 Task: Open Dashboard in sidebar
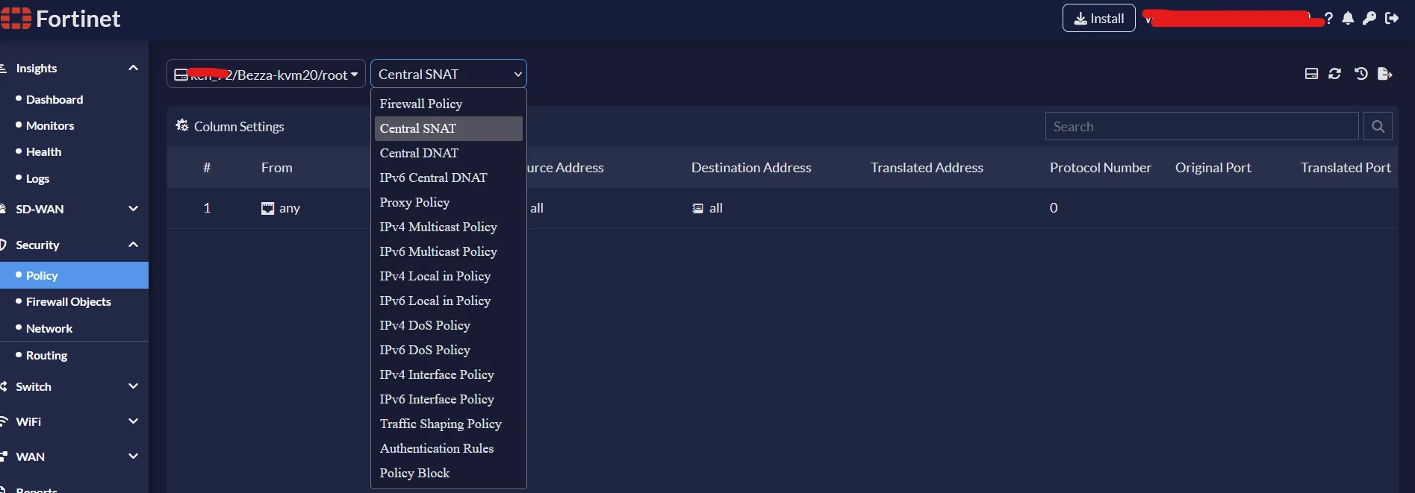coord(55,99)
